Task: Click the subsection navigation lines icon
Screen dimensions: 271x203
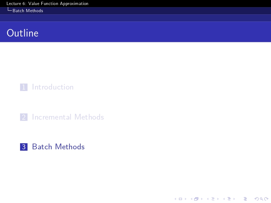Action: pyautogui.click(x=213, y=199)
